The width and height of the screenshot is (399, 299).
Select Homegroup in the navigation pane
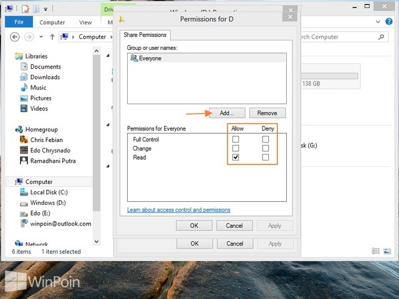[x=41, y=130]
